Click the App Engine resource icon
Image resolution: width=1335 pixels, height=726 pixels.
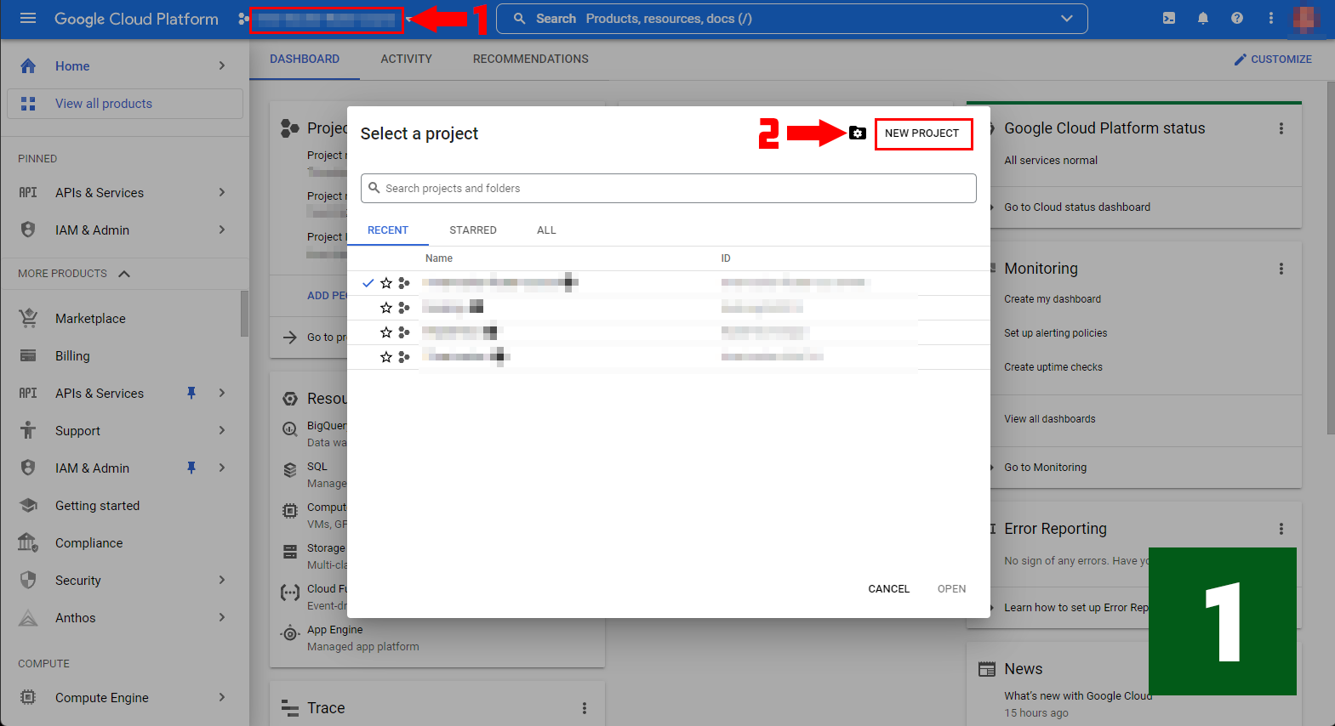(290, 632)
